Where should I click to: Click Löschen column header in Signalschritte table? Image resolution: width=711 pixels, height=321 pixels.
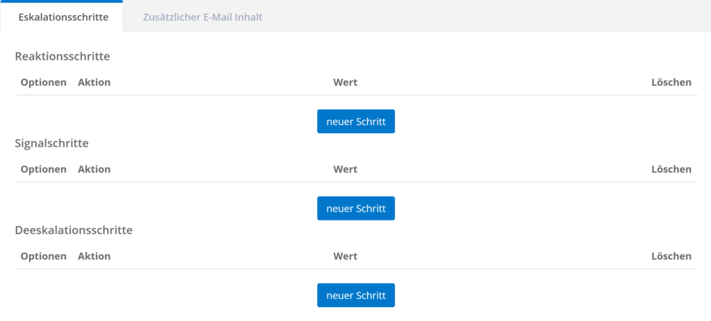pos(671,169)
